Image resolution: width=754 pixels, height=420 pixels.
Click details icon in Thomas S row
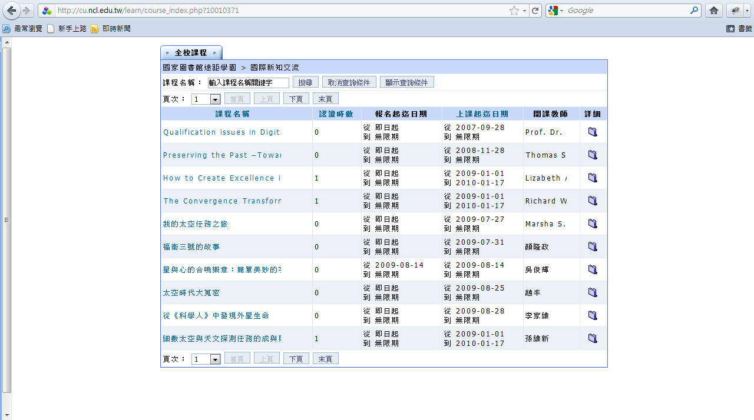(593, 155)
